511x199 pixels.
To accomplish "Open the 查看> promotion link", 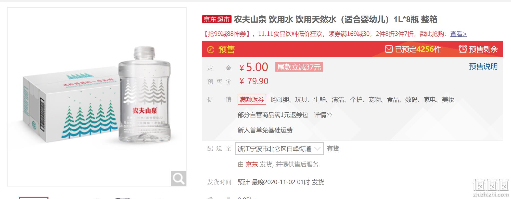I will [458, 34].
